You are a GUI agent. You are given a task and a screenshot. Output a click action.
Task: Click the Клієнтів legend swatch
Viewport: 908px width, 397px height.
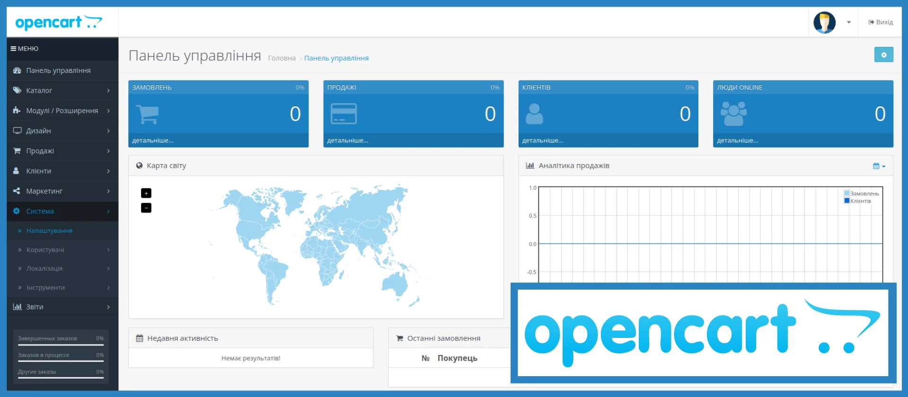[847, 201]
